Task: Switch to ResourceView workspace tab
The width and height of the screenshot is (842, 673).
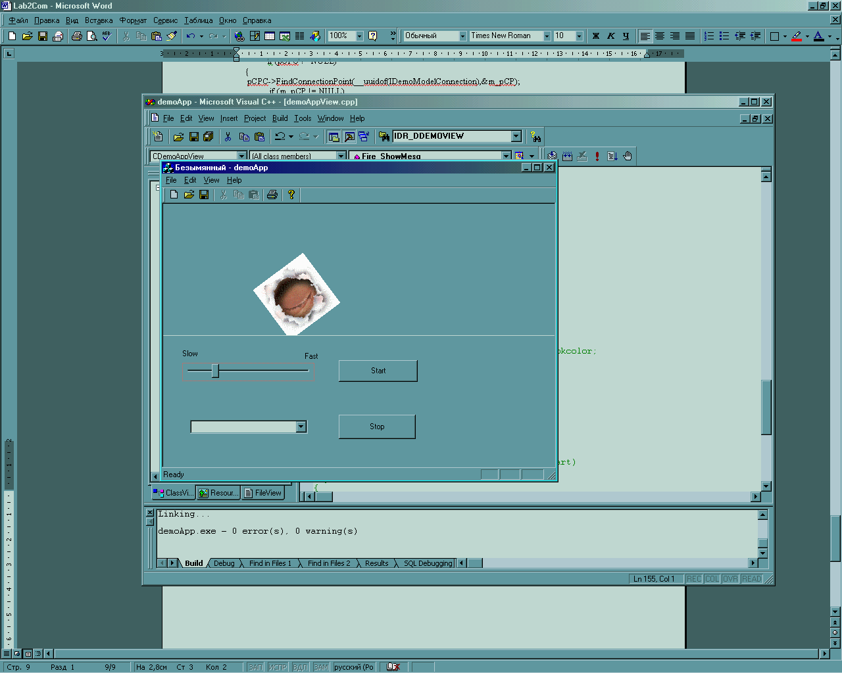Action: [218, 493]
